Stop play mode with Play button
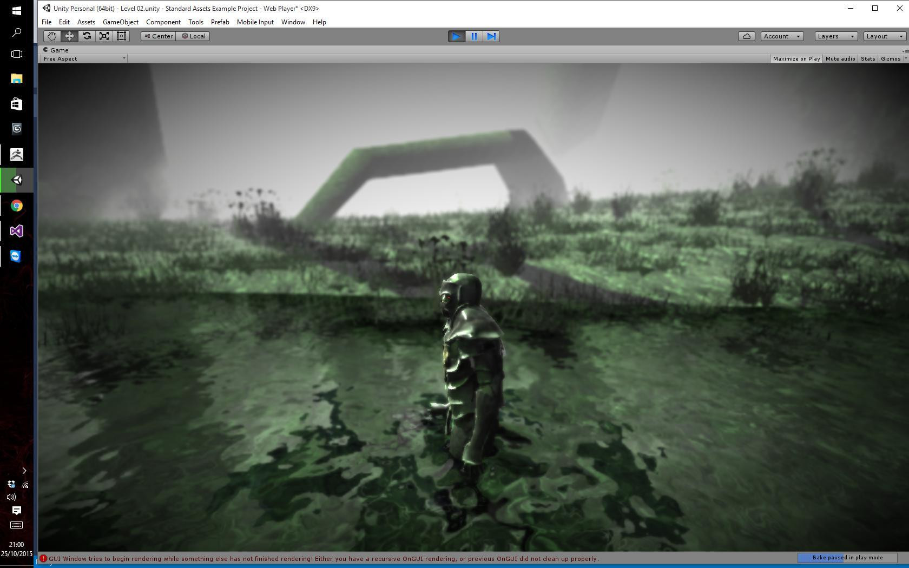Viewport: 909px width, 568px height. (x=456, y=36)
